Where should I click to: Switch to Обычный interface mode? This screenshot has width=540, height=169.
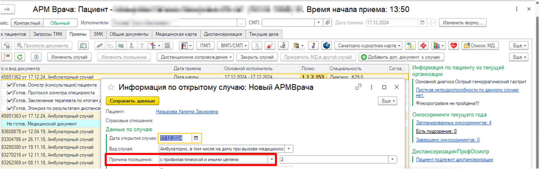point(60,23)
